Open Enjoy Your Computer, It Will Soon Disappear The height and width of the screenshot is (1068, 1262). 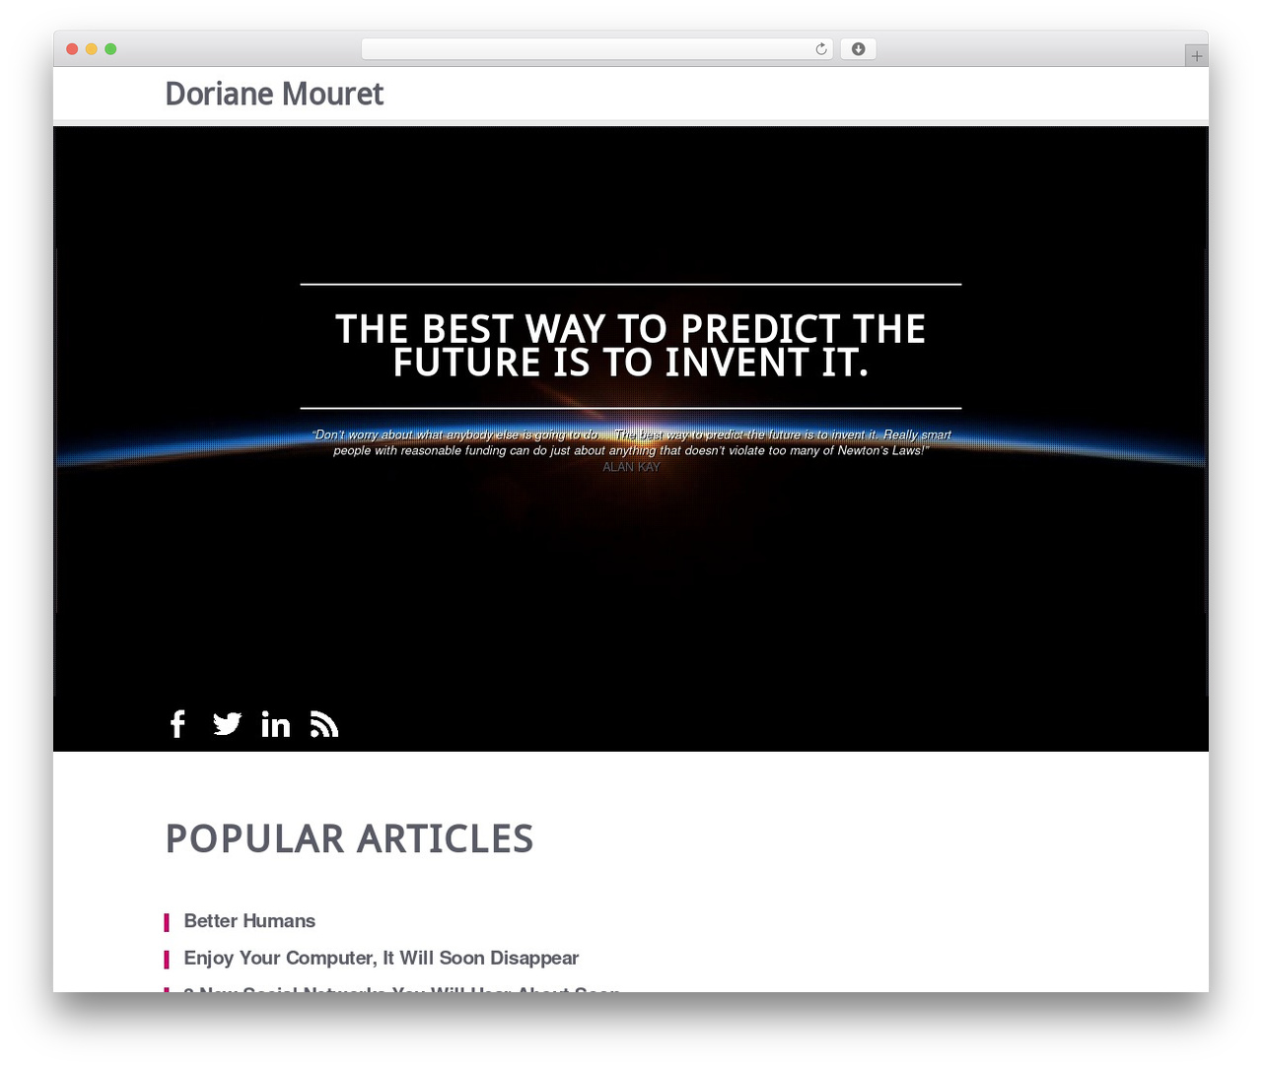(381, 959)
